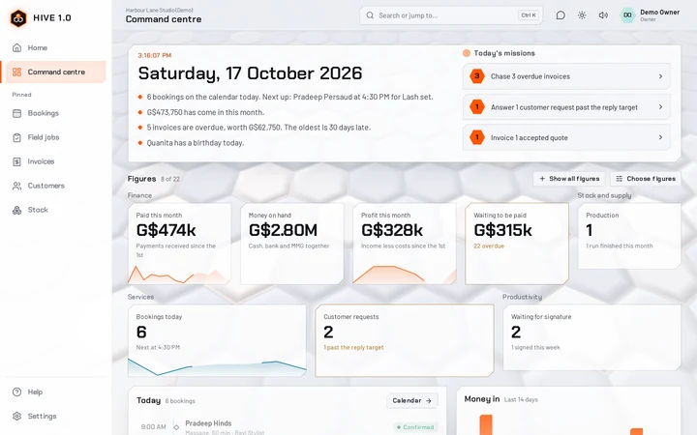
Task: Expand chevron on Invoice 1 accepted quote
Action: (x=660, y=137)
